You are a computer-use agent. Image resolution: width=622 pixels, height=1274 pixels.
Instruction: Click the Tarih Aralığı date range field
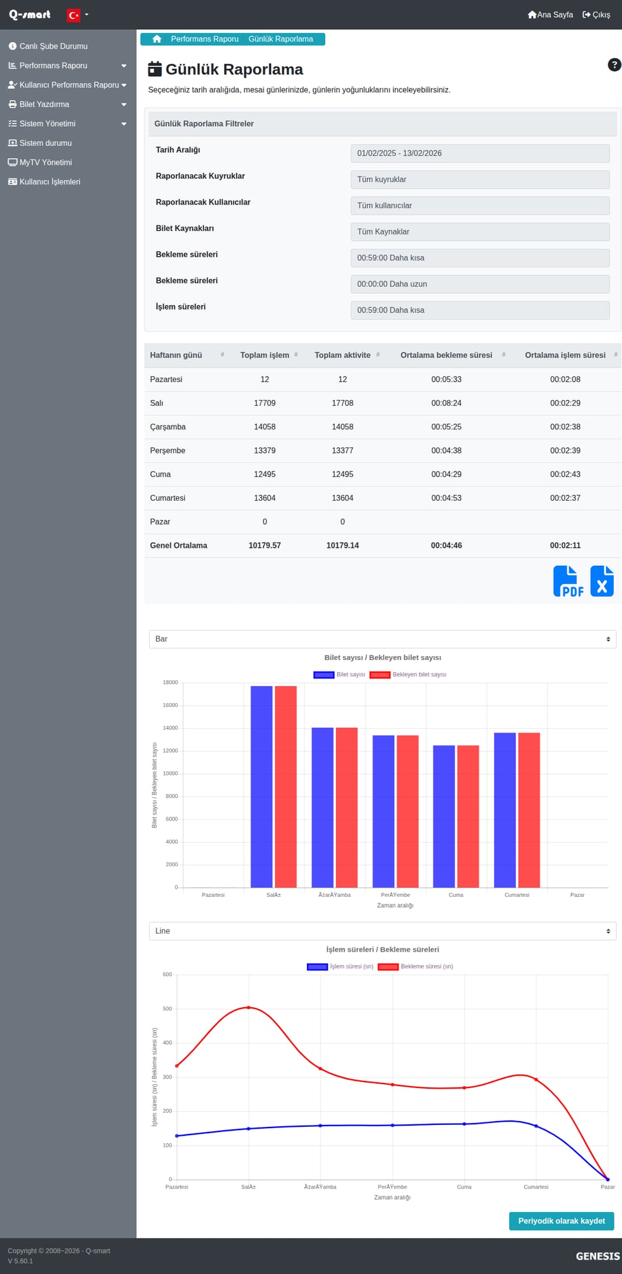(x=479, y=154)
